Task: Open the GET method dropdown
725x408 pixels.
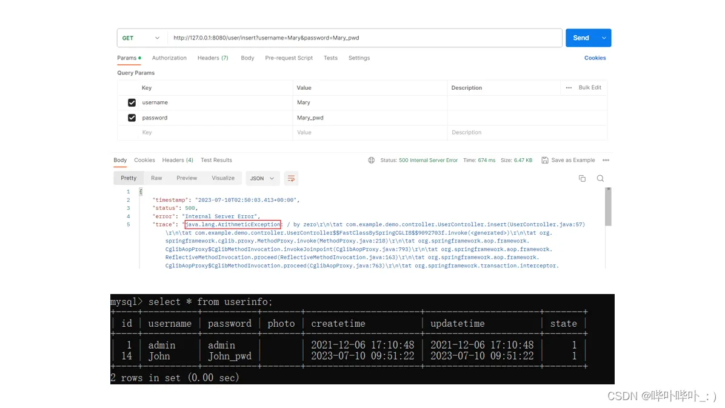Action: click(141, 38)
